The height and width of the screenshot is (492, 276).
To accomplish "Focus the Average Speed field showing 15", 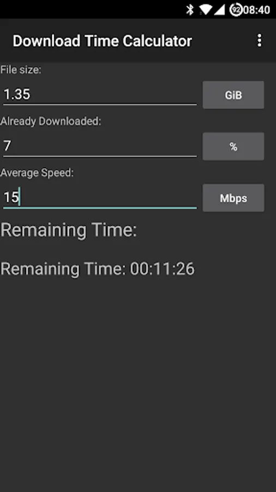I will pyautogui.click(x=100, y=198).
